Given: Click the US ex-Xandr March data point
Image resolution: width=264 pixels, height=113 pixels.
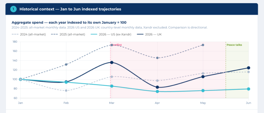Looking at the screenshot, I should pos(112,86).
